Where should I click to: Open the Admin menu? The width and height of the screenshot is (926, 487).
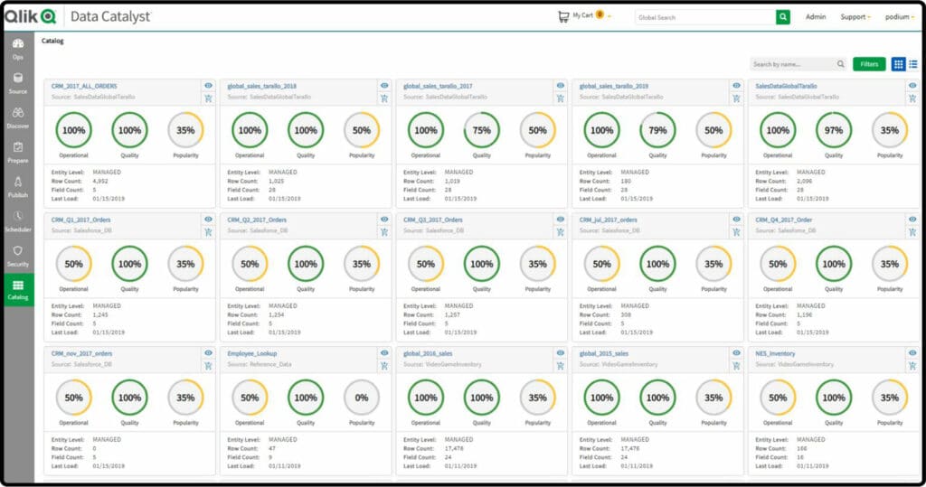click(816, 17)
